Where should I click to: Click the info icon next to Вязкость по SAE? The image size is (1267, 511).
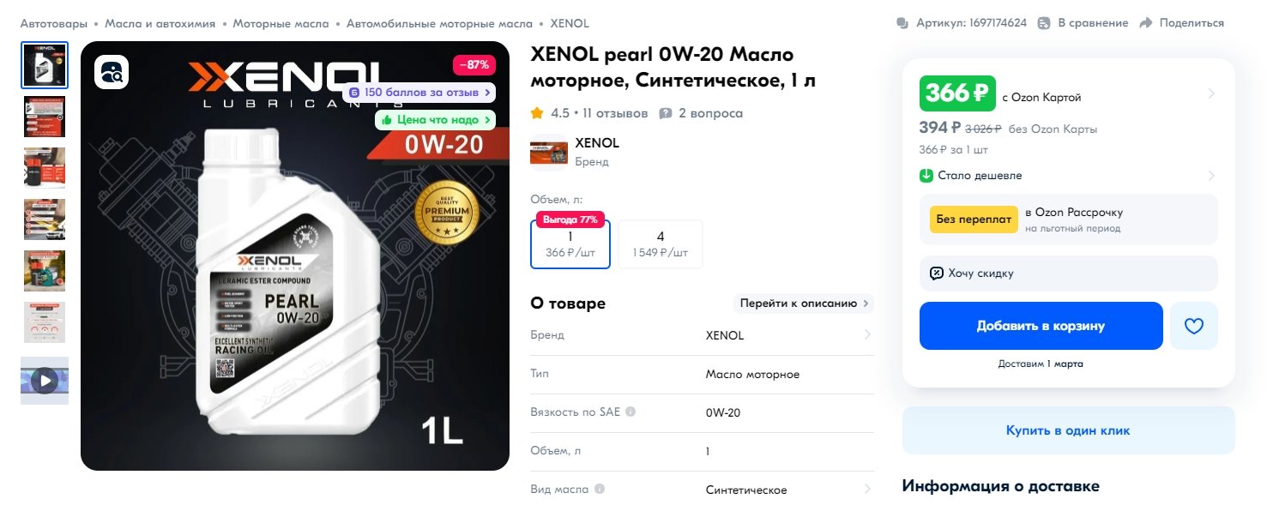tap(630, 412)
